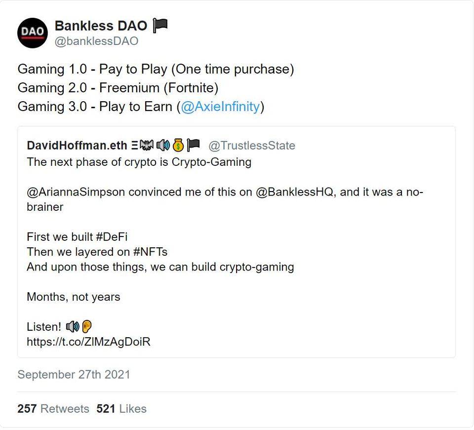Viewport: 474px width, 430px height.
Task: Click the Bankless DAO profile avatar
Action: coord(33,33)
